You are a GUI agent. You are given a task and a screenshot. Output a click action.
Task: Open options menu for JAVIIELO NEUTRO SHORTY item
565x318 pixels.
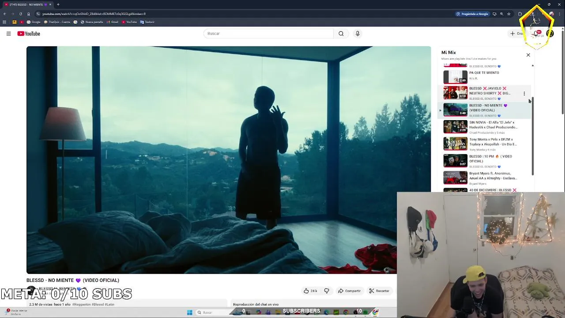pyautogui.click(x=524, y=93)
